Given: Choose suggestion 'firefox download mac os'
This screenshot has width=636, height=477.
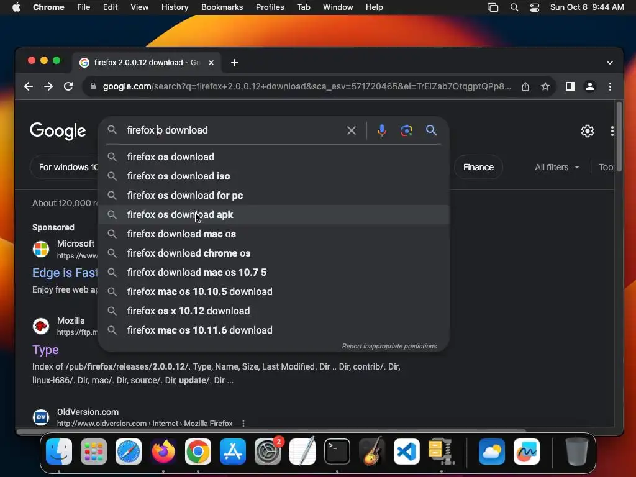Looking at the screenshot, I should pos(274,234).
